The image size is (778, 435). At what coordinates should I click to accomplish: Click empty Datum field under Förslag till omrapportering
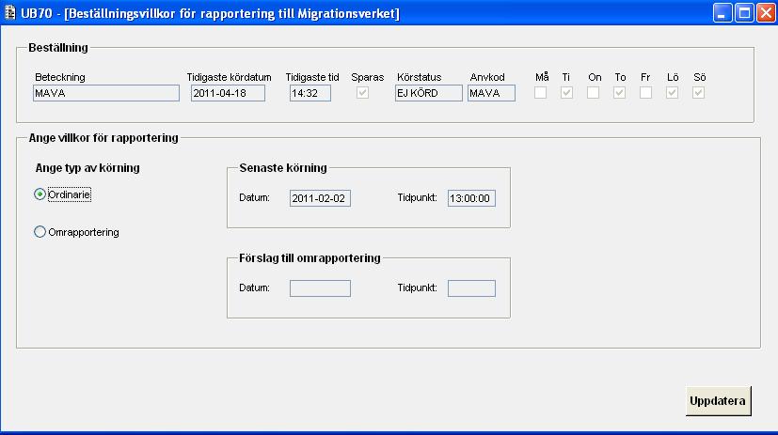[x=320, y=288]
